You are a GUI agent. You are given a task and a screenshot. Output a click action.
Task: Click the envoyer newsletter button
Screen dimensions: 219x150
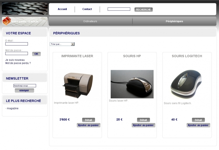click(x=24, y=91)
